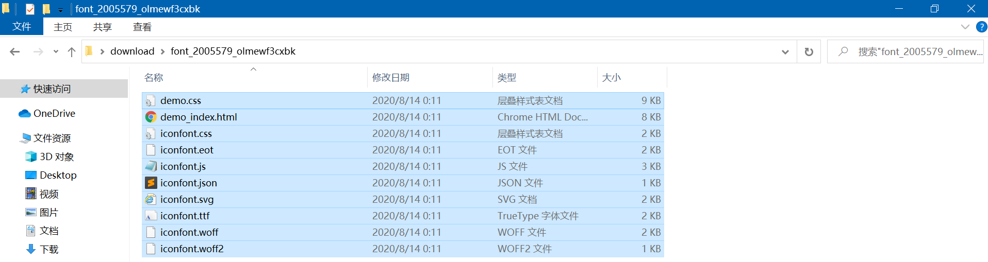Click the 文档 documents icon
This screenshot has width=988, height=262.
click(31, 231)
